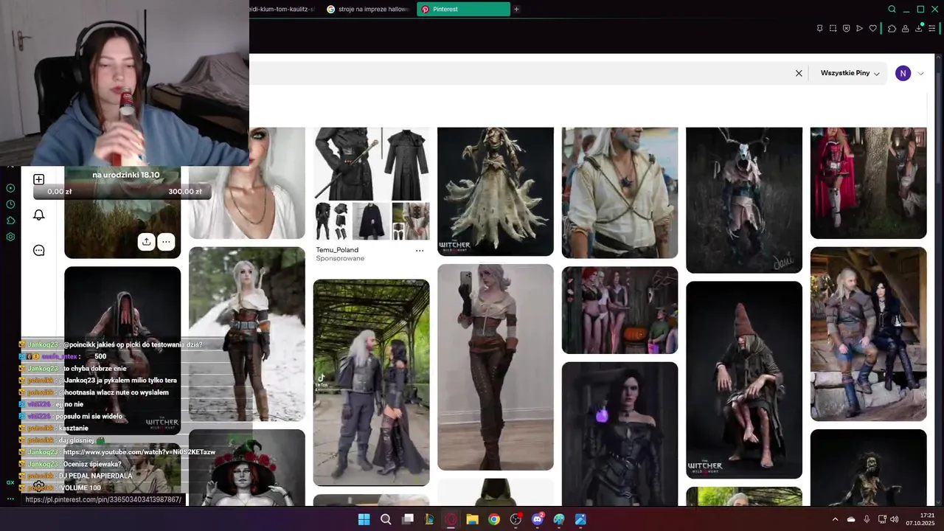Switch to the stroje na imprezę halloween tab
944x531 pixels.
pos(368,9)
